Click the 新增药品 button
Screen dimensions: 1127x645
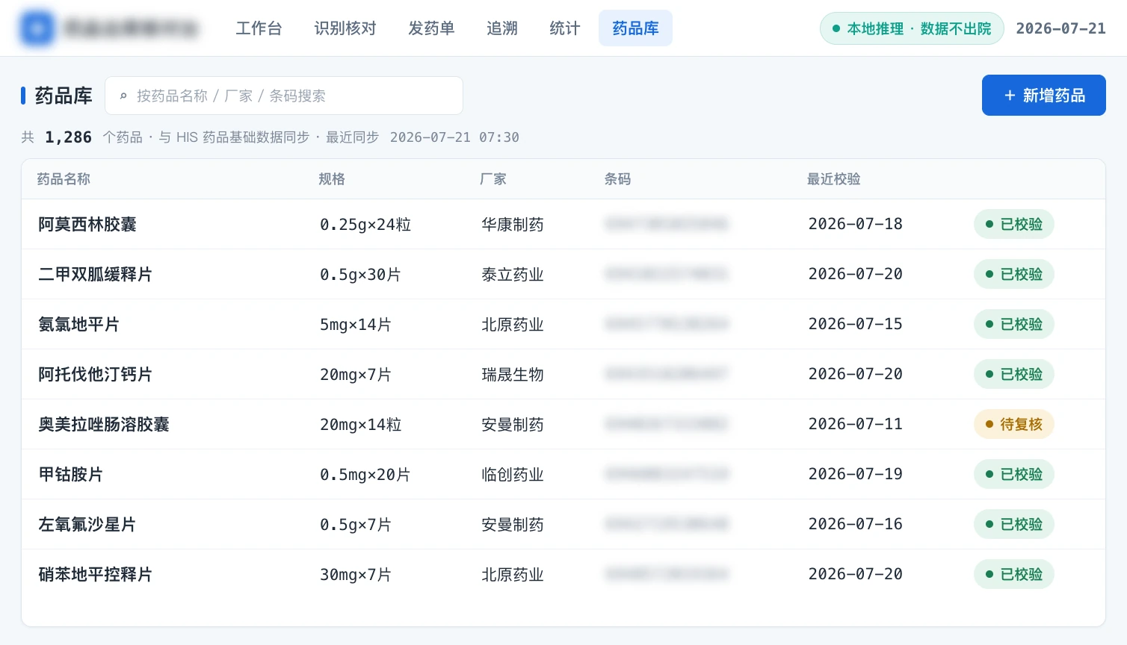[1043, 96]
